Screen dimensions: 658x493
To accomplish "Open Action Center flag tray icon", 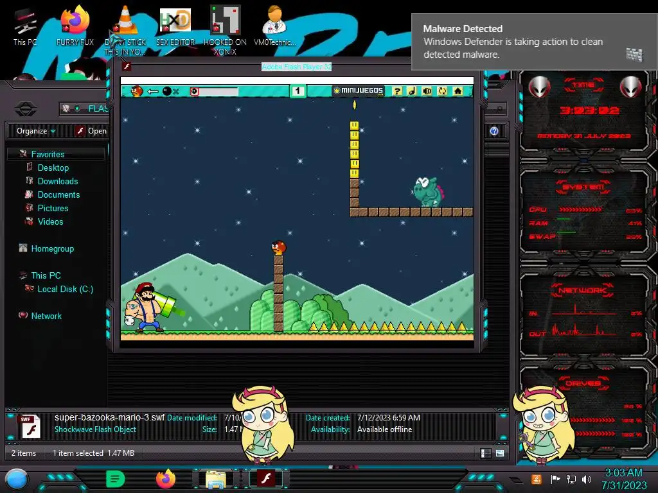I will (555, 479).
